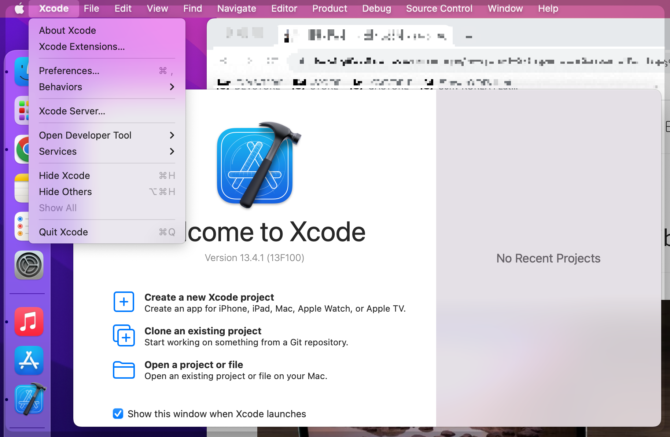This screenshot has height=437, width=670.
Task: Open the Window menu
Action: tap(505, 8)
